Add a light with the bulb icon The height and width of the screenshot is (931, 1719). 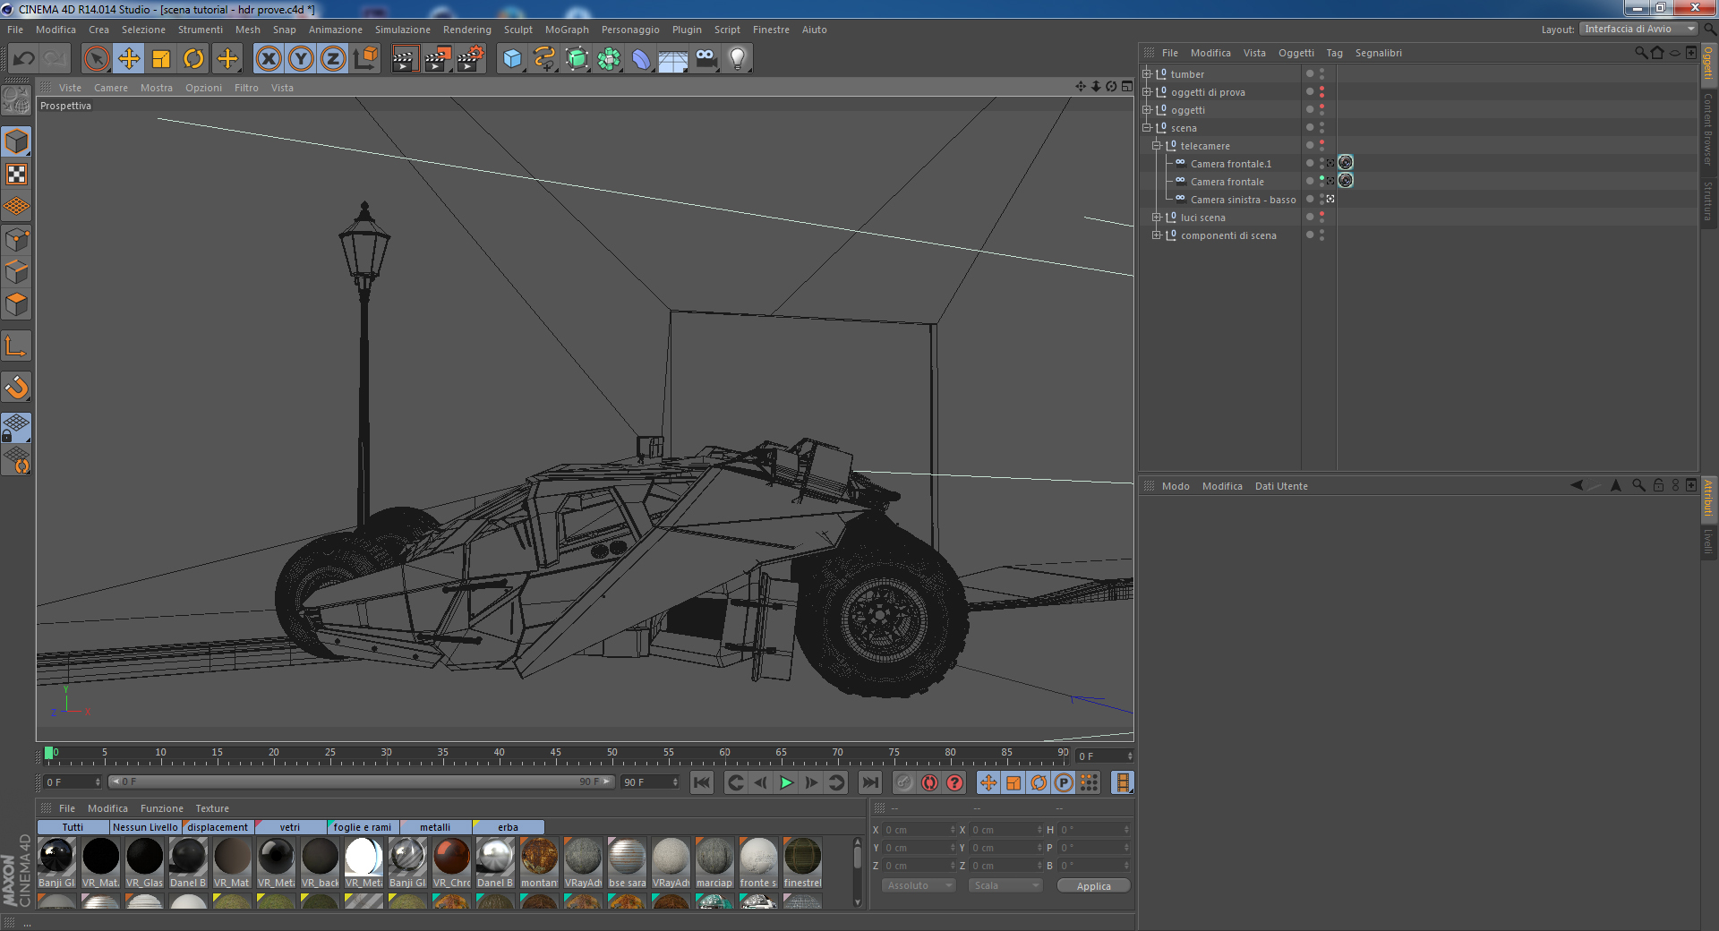tap(737, 59)
